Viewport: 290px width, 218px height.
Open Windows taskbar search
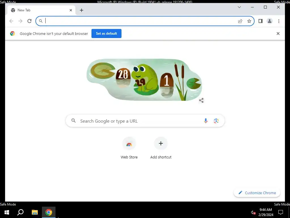(x=20, y=212)
